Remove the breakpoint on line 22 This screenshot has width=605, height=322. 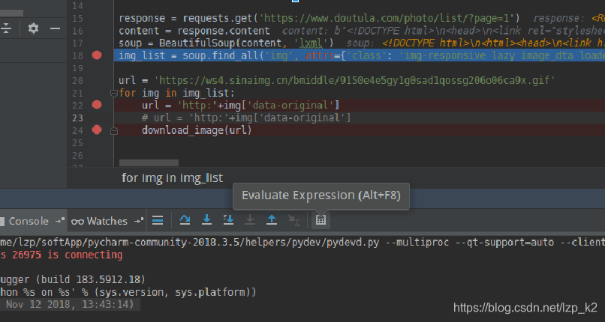click(x=97, y=105)
